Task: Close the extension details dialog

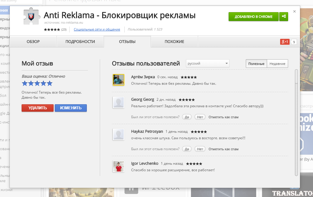Action: tap(294, 11)
